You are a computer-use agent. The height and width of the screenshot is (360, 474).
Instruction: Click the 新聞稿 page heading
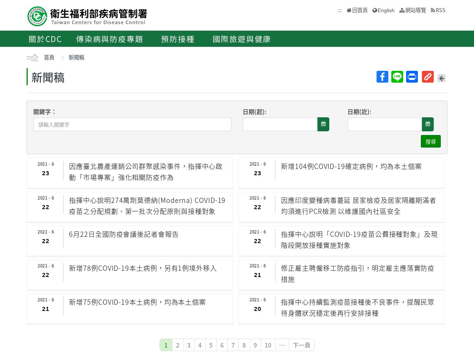coord(48,77)
